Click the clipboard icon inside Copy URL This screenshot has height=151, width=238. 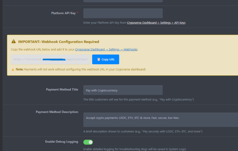click(99, 59)
